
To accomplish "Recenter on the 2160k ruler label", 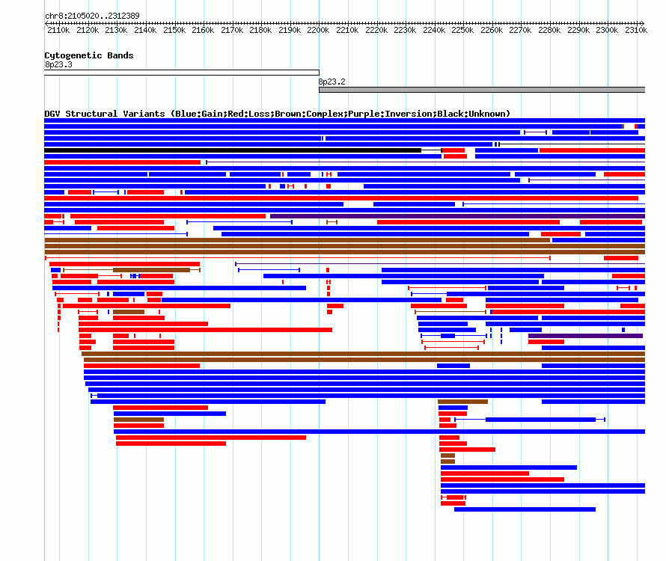I will (x=203, y=30).
